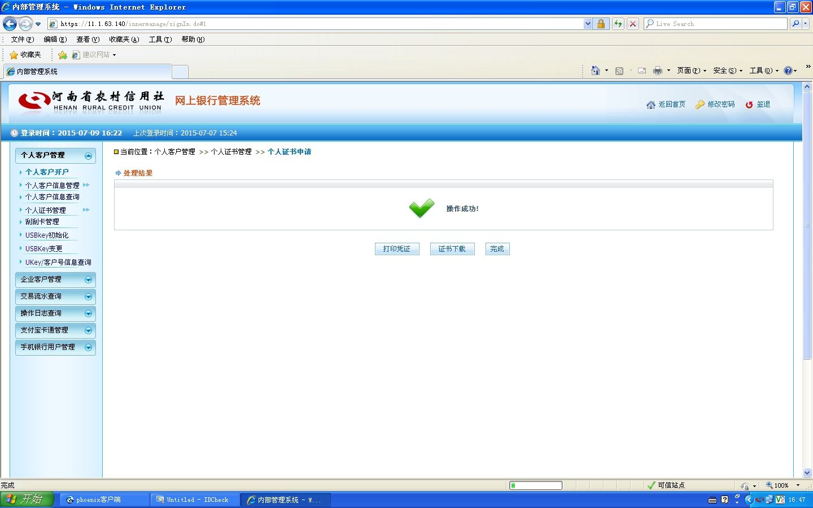Click the browser Back arrow button
Viewport: 813px width, 508px height.
coord(10,24)
